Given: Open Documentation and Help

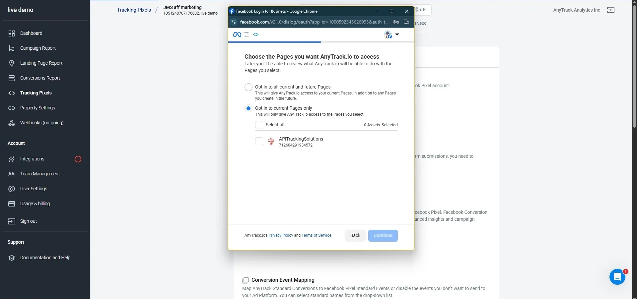Looking at the screenshot, I should point(45,258).
